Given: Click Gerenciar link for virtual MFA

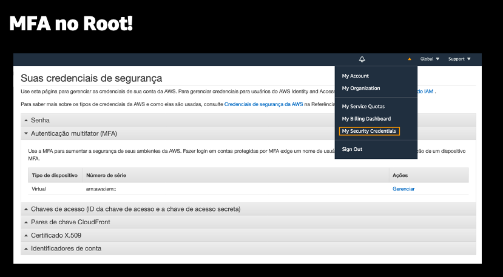Looking at the screenshot, I should 403,189.
